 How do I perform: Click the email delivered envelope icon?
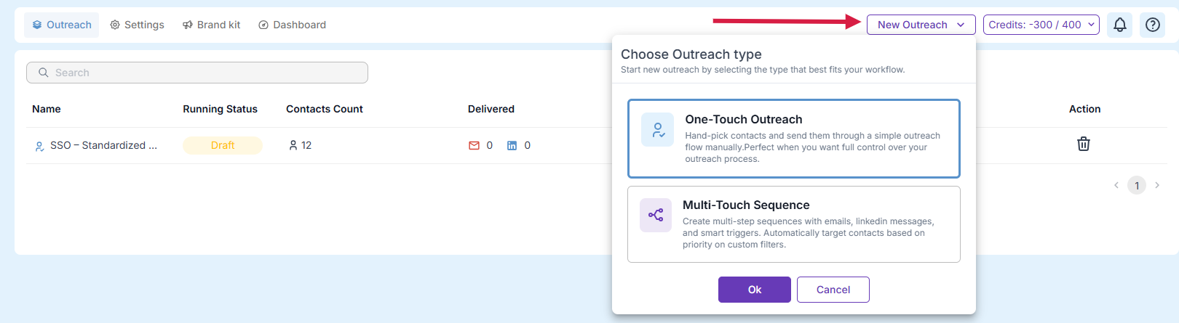[x=474, y=145]
